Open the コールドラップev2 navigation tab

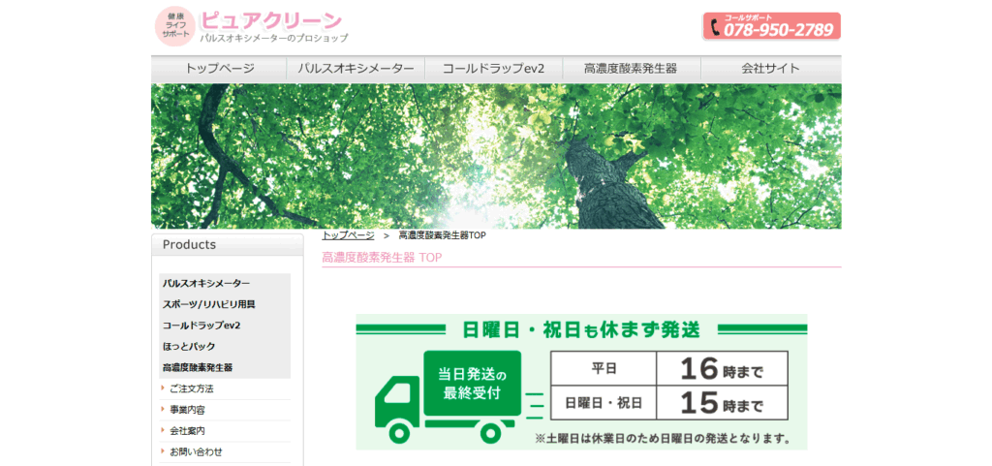[x=493, y=69]
